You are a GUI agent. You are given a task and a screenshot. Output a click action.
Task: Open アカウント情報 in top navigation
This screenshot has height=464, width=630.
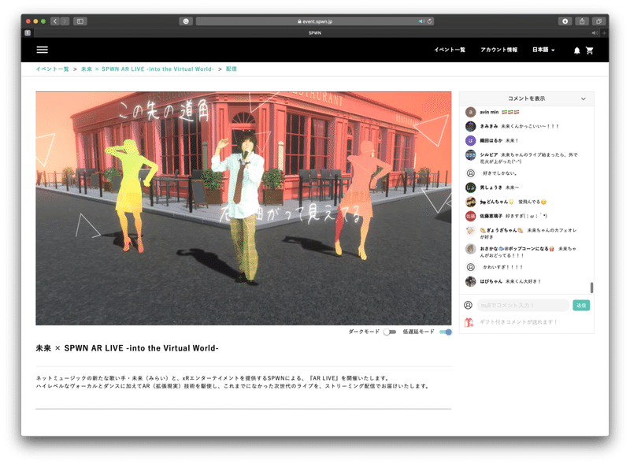click(499, 50)
